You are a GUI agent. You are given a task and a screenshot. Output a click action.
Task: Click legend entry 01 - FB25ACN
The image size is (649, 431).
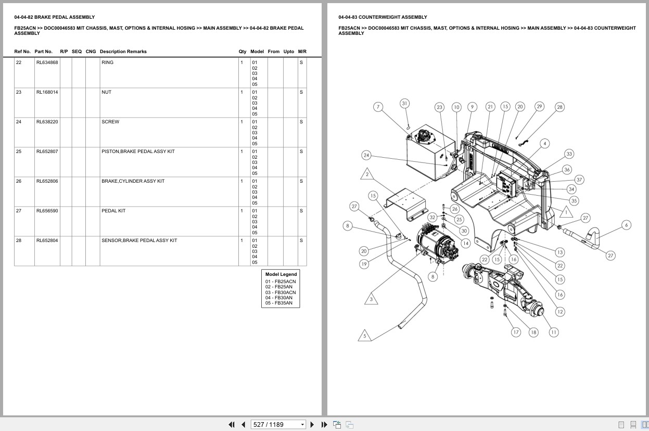(x=281, y=282)
